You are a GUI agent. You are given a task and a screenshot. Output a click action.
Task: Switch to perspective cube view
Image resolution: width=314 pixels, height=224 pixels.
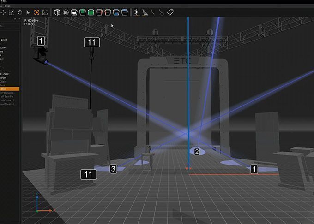[x=57, y=12]
